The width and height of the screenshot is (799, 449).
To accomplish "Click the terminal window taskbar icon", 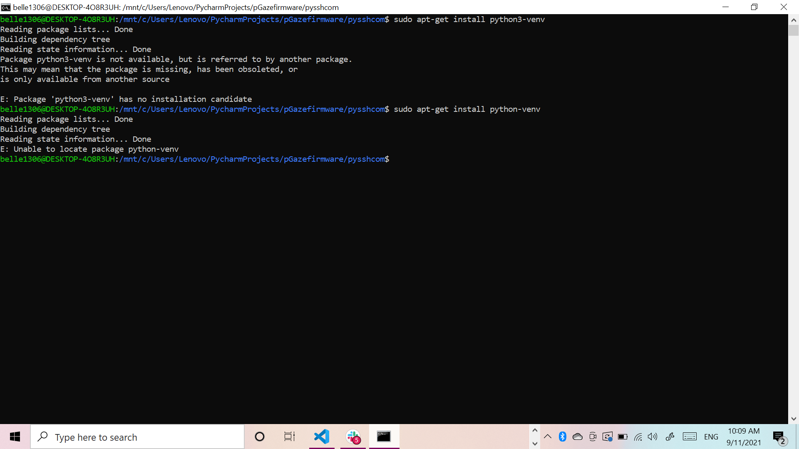I will 384,437.
